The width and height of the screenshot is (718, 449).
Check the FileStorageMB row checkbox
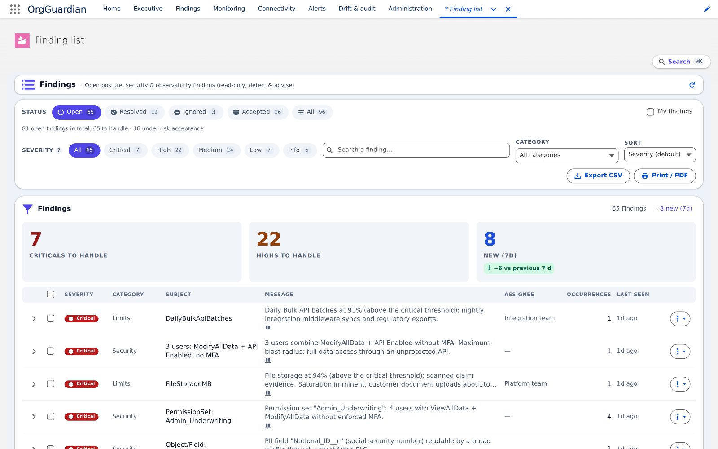click(51, 384)
